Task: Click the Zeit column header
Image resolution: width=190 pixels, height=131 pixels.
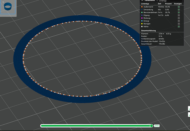Action: [x=159, y=4]
